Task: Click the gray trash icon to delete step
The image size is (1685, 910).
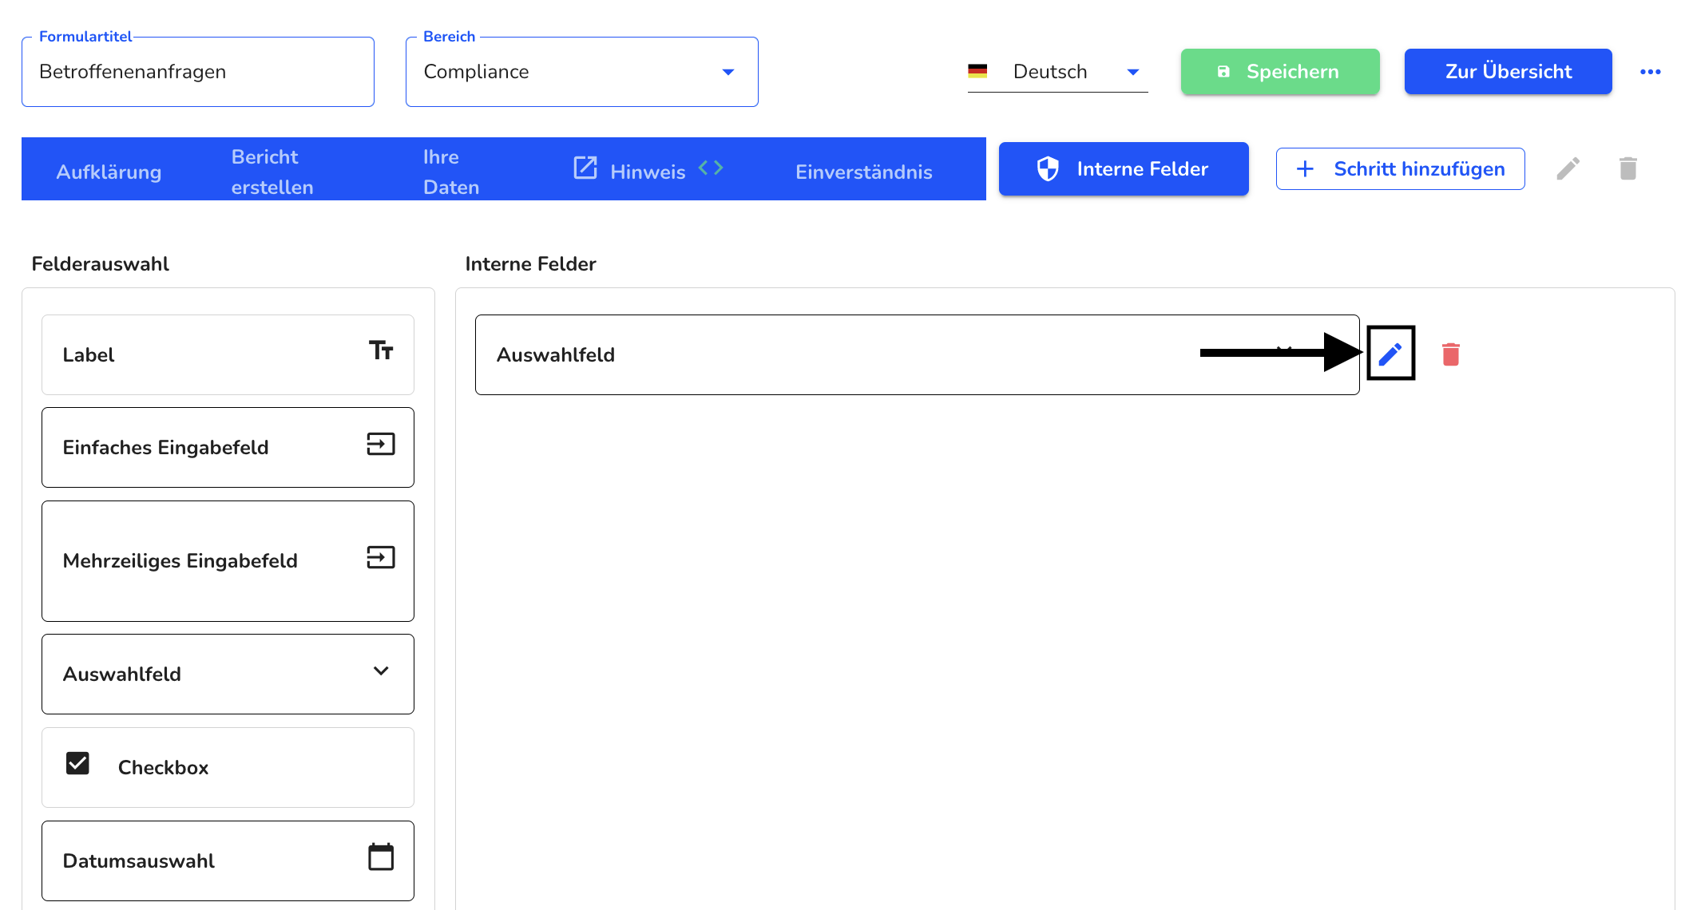Action: (x=1628, y=168)
